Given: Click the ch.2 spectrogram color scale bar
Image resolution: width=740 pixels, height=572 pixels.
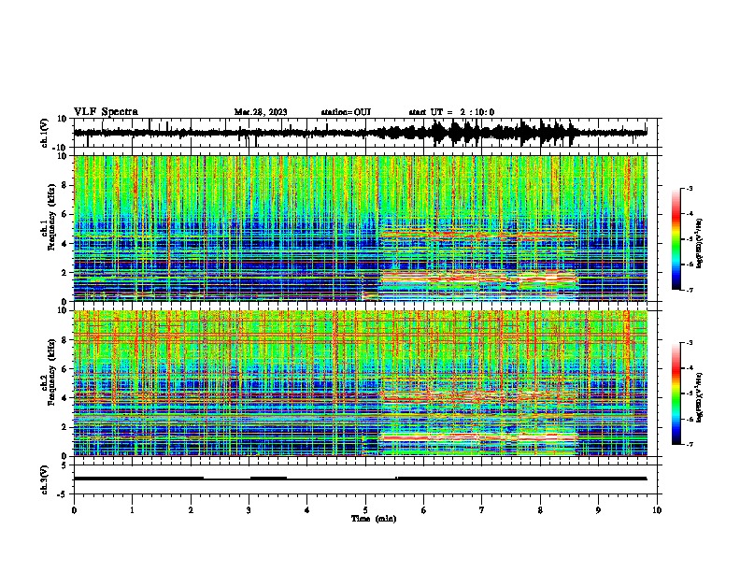Looking at the screenshot, I should (676, 393).
